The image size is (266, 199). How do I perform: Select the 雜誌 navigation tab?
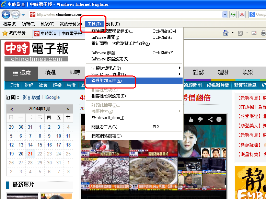click(x=198, y=72)
